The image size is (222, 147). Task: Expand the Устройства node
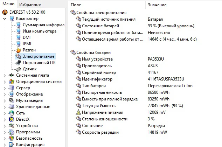5,126
